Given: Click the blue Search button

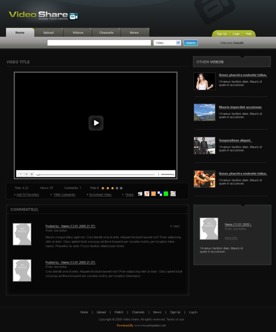Looking at the screenshot, I should (190, 43).
